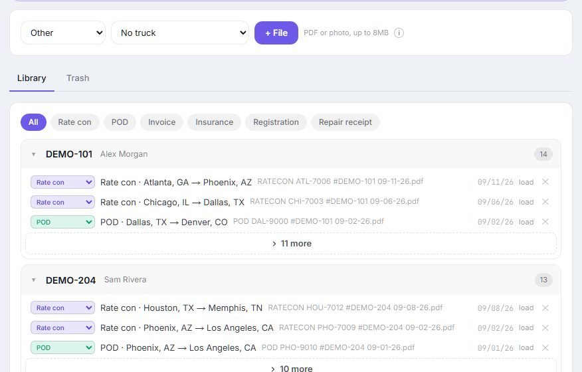
Task: Click the + File upload button
Action: click(276, 33)
